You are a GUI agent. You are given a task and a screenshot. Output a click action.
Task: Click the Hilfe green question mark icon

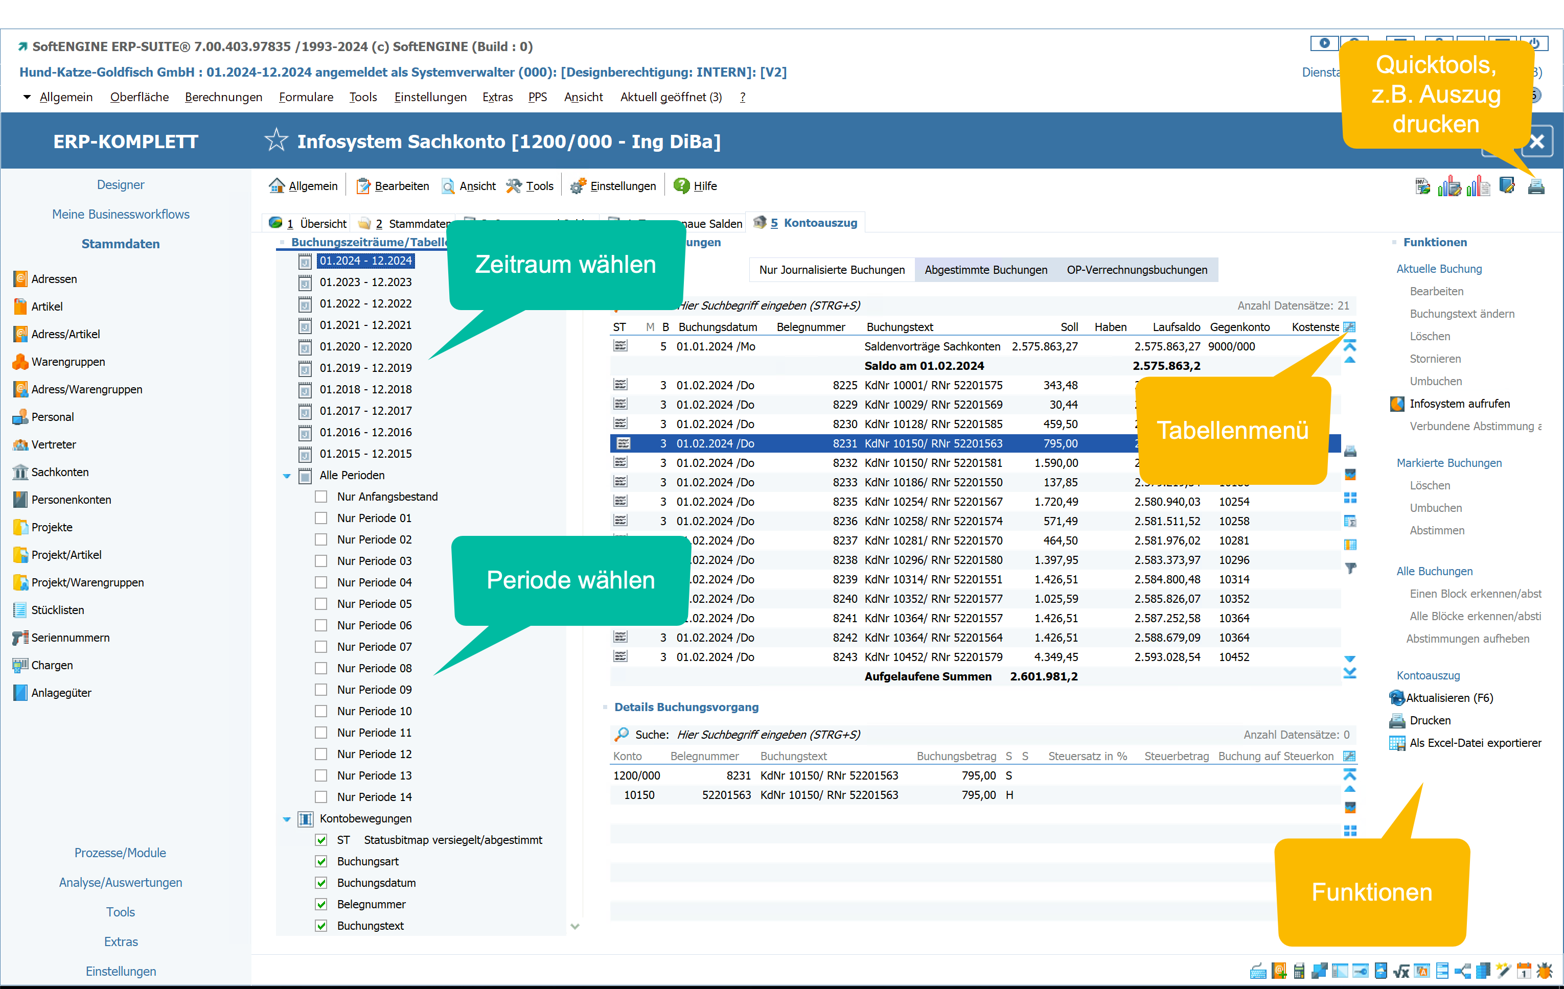click(681, 186)
